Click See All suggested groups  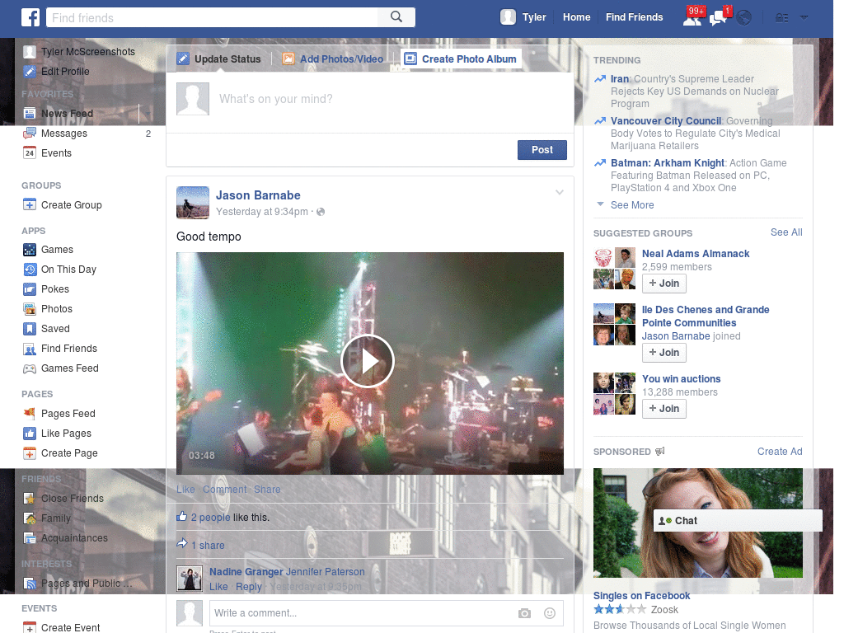point(785,232)
